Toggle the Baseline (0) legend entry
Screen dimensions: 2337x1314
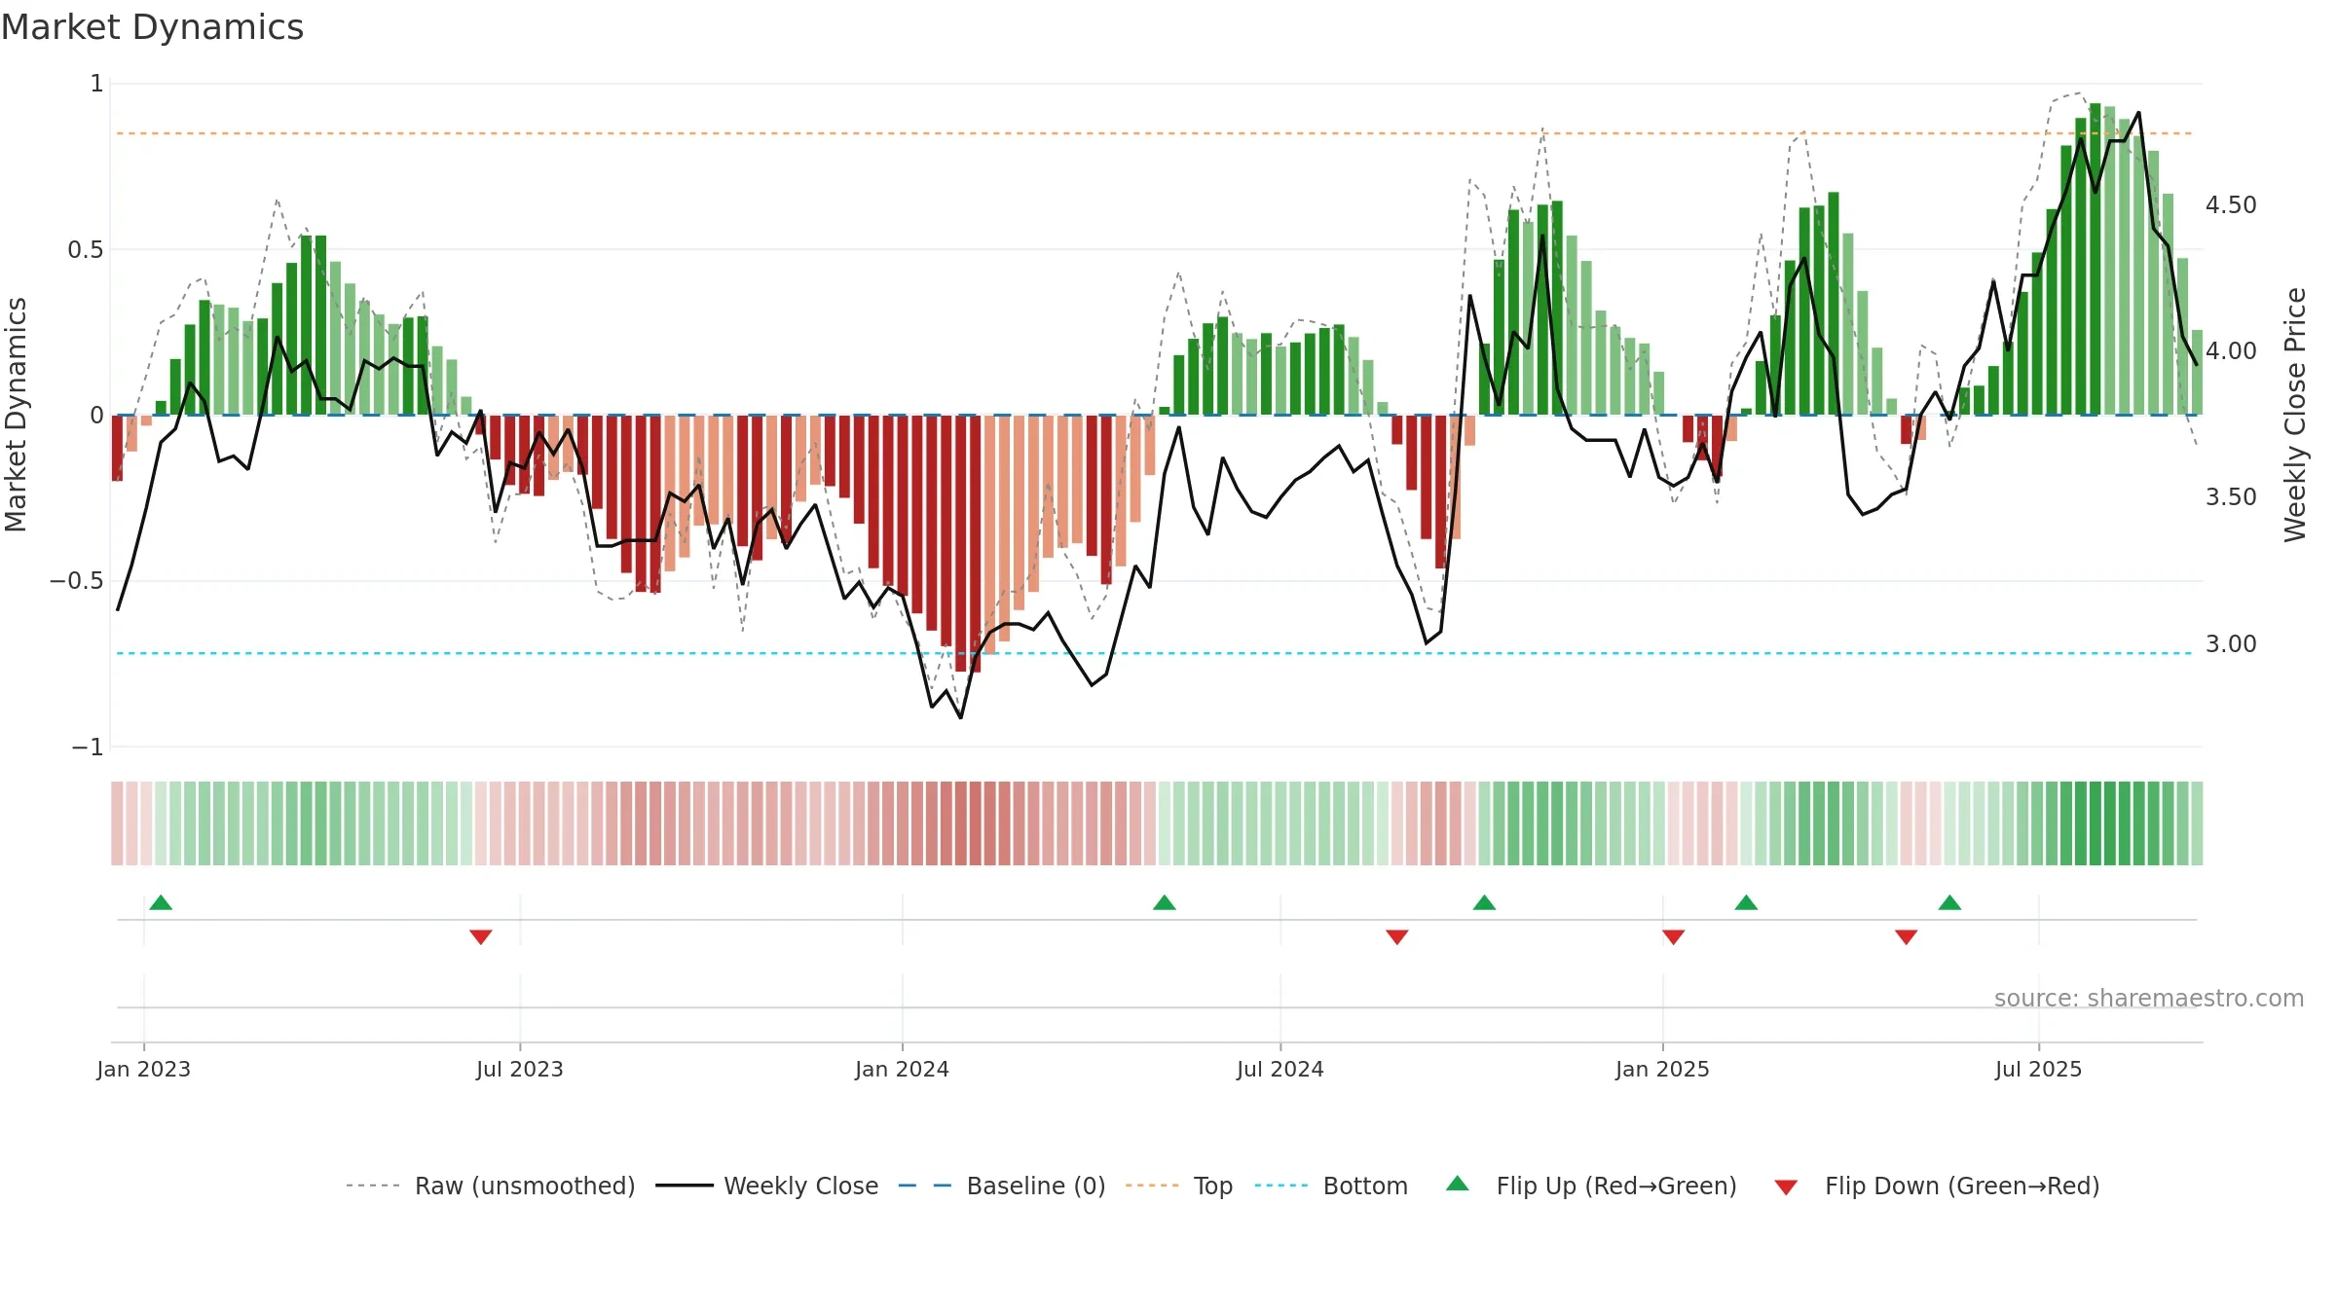click(1002, 1186)
